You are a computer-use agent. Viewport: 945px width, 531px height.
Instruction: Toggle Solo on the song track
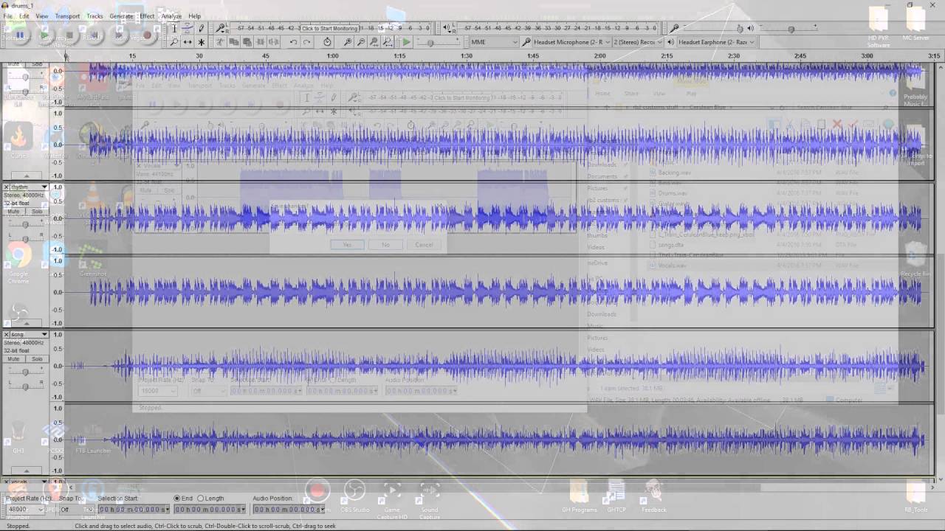point(37,359)
